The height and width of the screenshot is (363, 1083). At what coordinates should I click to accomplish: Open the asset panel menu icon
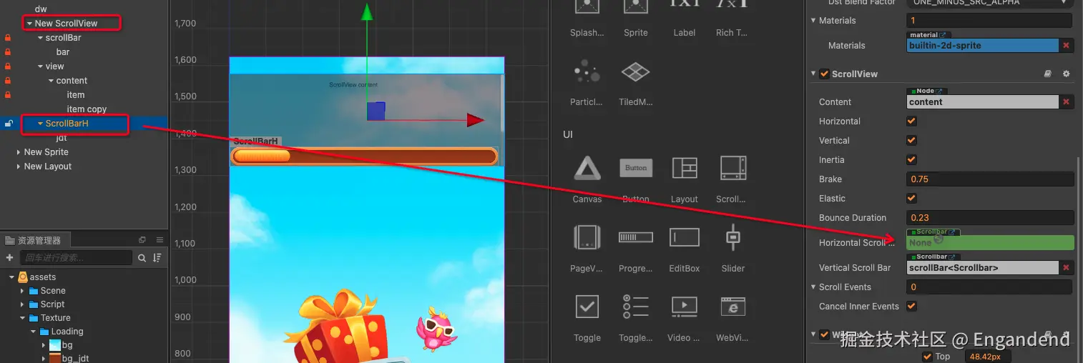click(160, 240)
